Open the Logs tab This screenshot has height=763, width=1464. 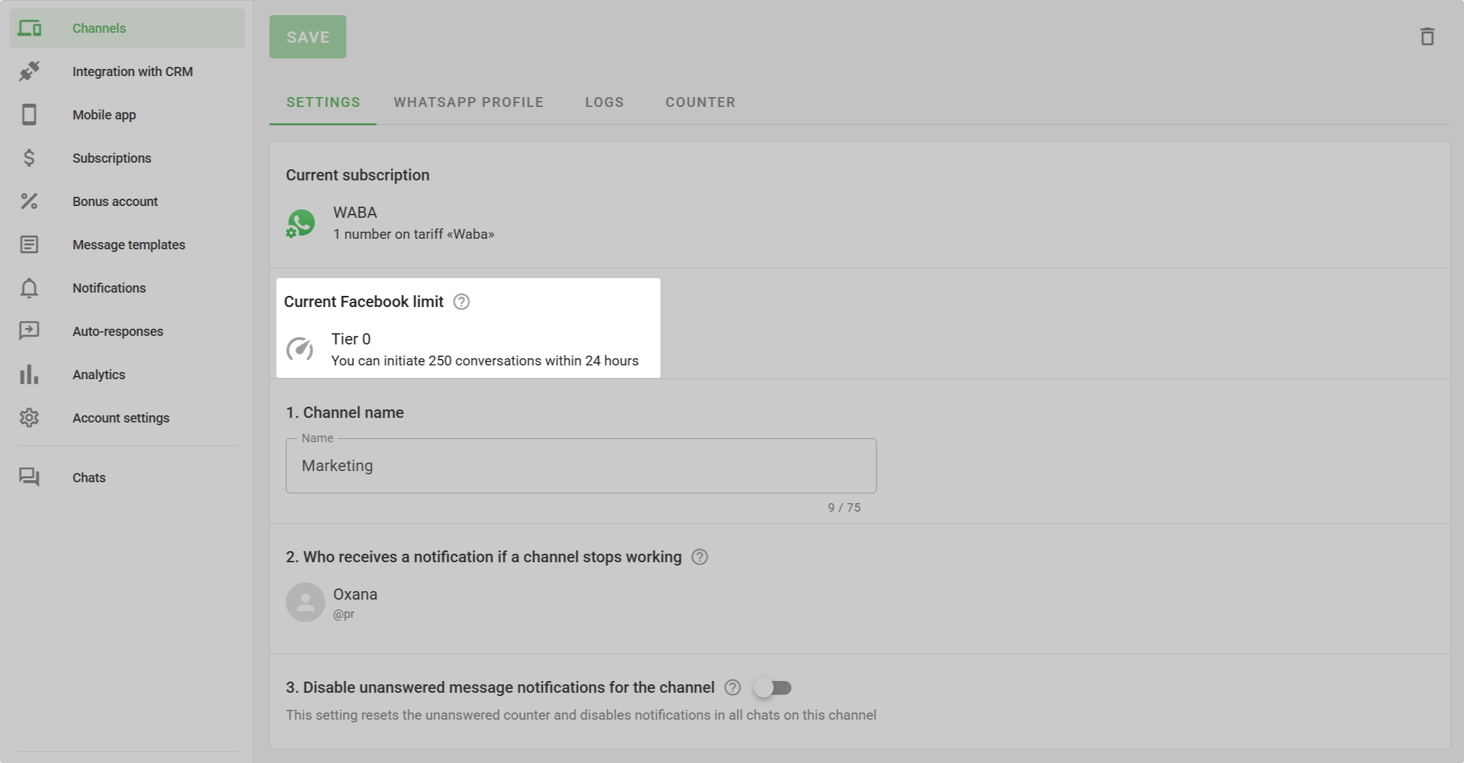pyautogui.click(x=605, y=102)
